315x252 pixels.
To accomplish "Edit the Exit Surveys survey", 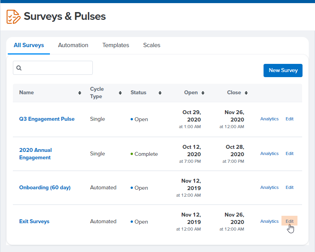I will click(x=289, y=221).
